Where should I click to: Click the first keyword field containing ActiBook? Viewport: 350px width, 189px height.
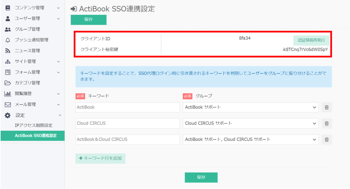coord(128,108)
